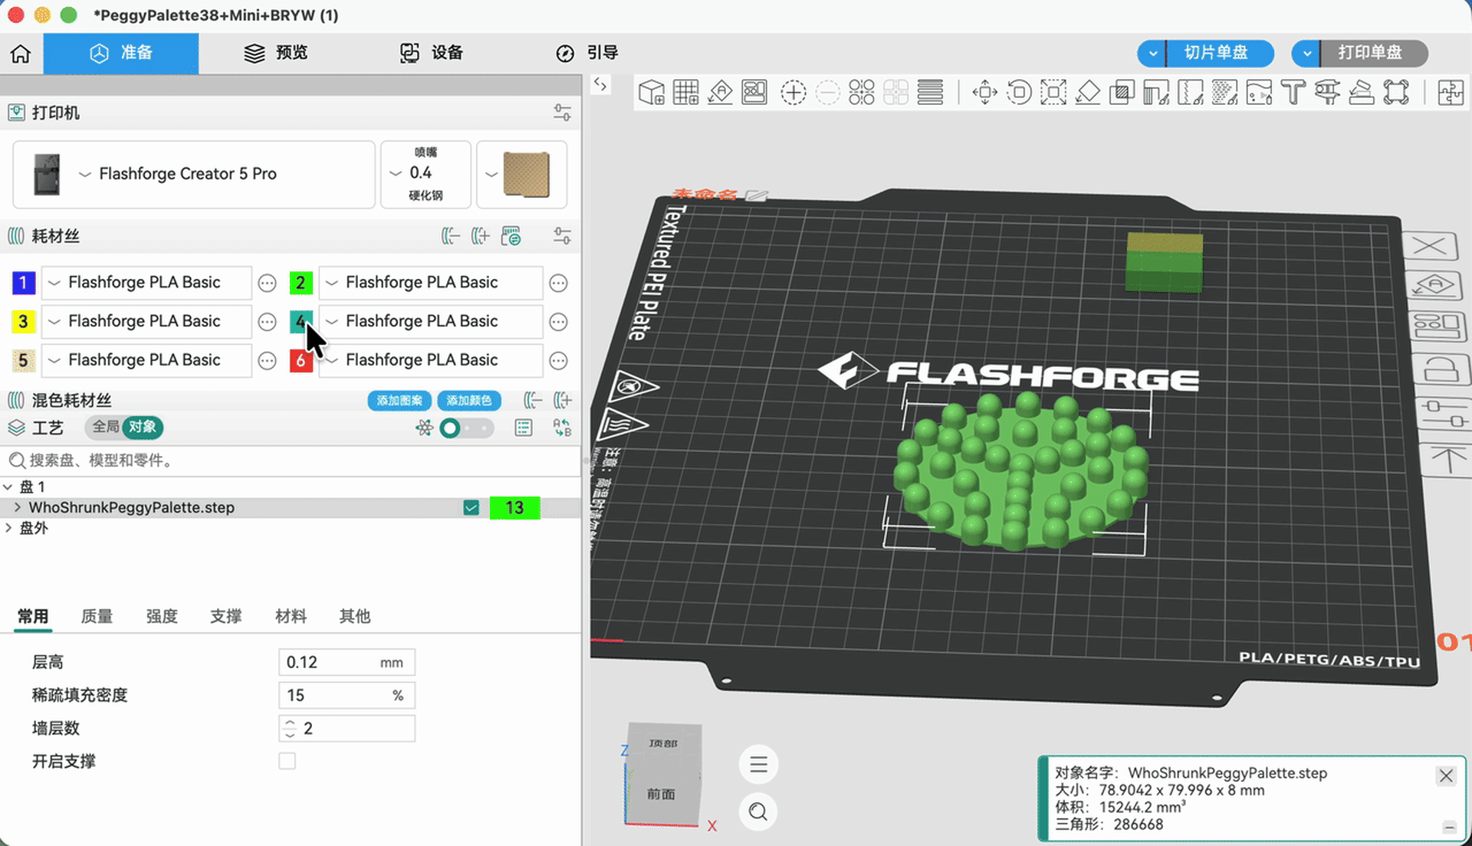Click the Arrange all objects icon
This screenshot has width=1472, height=846.
pos(754,93)
